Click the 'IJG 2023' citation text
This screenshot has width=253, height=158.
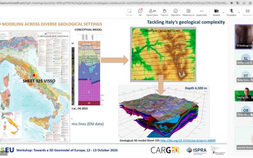[83, 108]
